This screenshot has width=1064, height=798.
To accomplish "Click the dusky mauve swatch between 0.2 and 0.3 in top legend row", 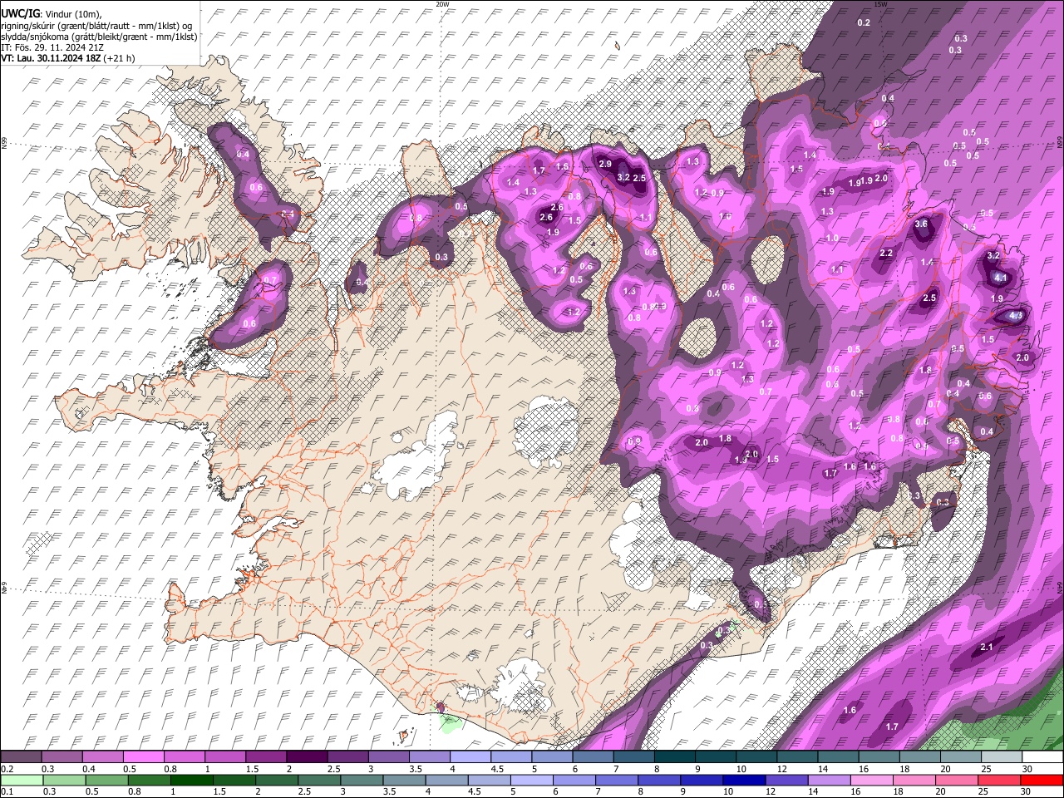I will point(21,757).
